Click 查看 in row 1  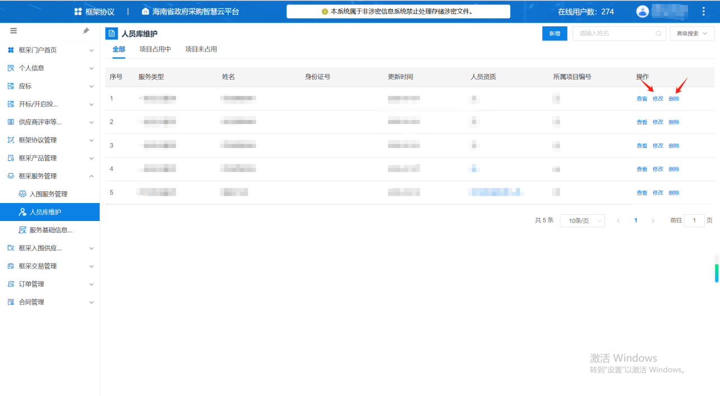642,99
